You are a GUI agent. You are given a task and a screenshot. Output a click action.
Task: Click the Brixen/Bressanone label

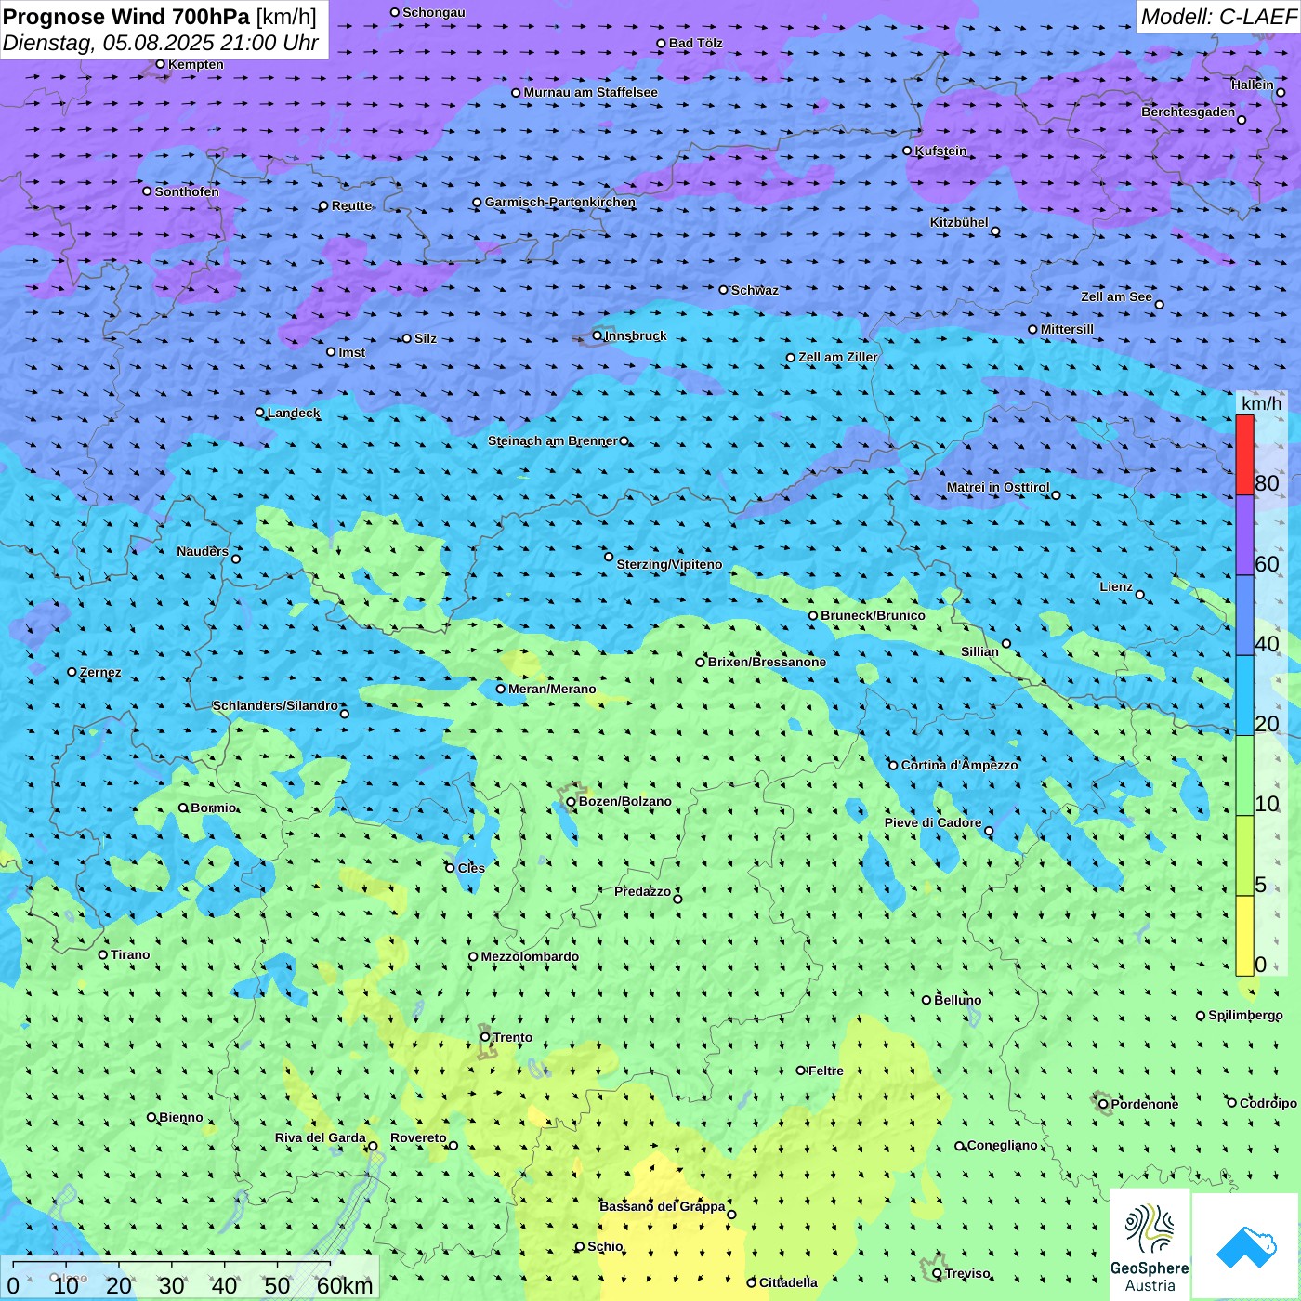pyautogui.click(x=767, y=662)
